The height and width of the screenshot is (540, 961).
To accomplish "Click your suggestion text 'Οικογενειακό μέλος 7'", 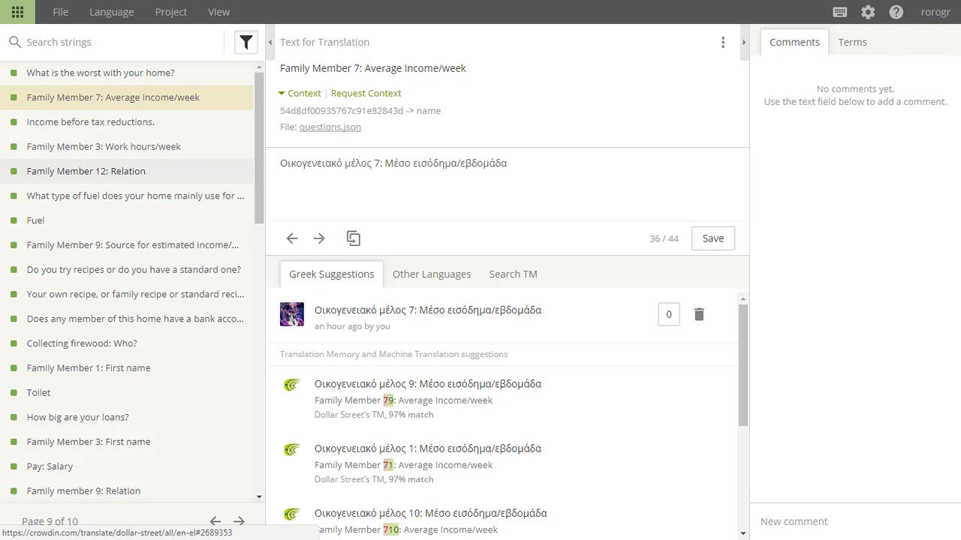I will point(428,310).
